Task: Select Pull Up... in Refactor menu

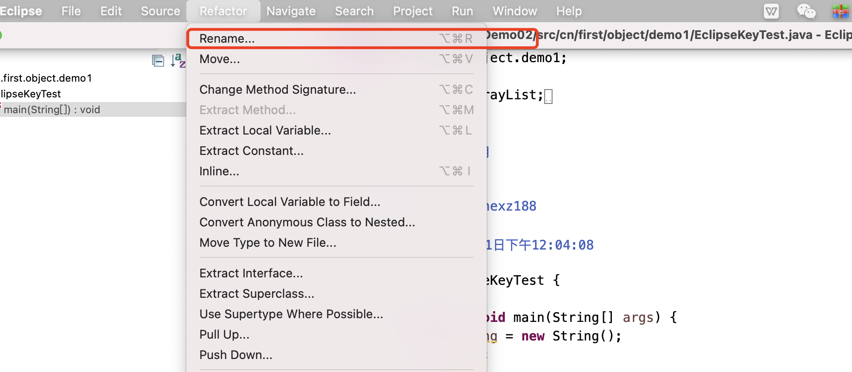Action: [337, 334]
